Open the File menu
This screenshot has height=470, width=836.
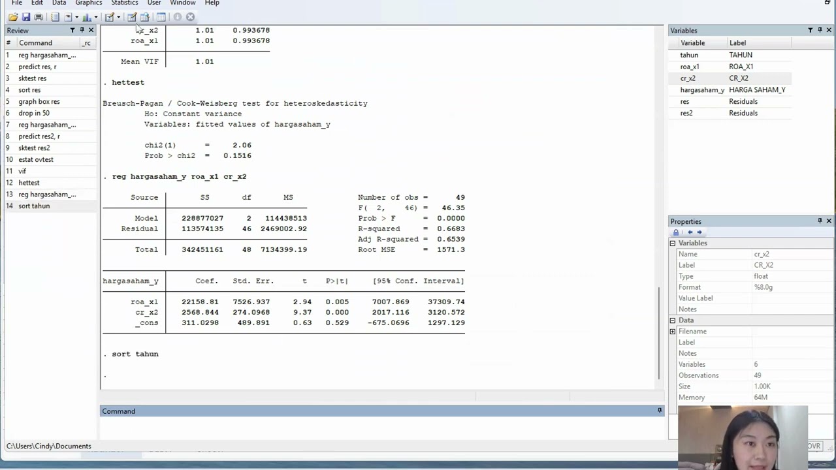(x=17, y=3)
